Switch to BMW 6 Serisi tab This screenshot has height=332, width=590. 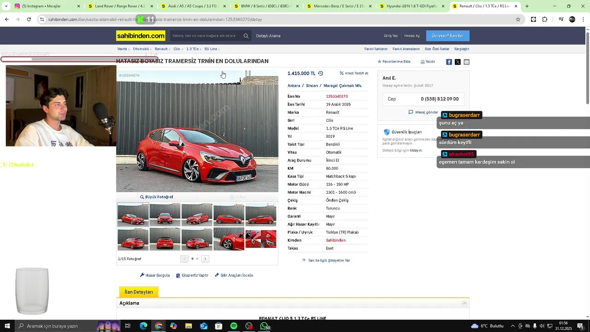(x=267, y=6)
